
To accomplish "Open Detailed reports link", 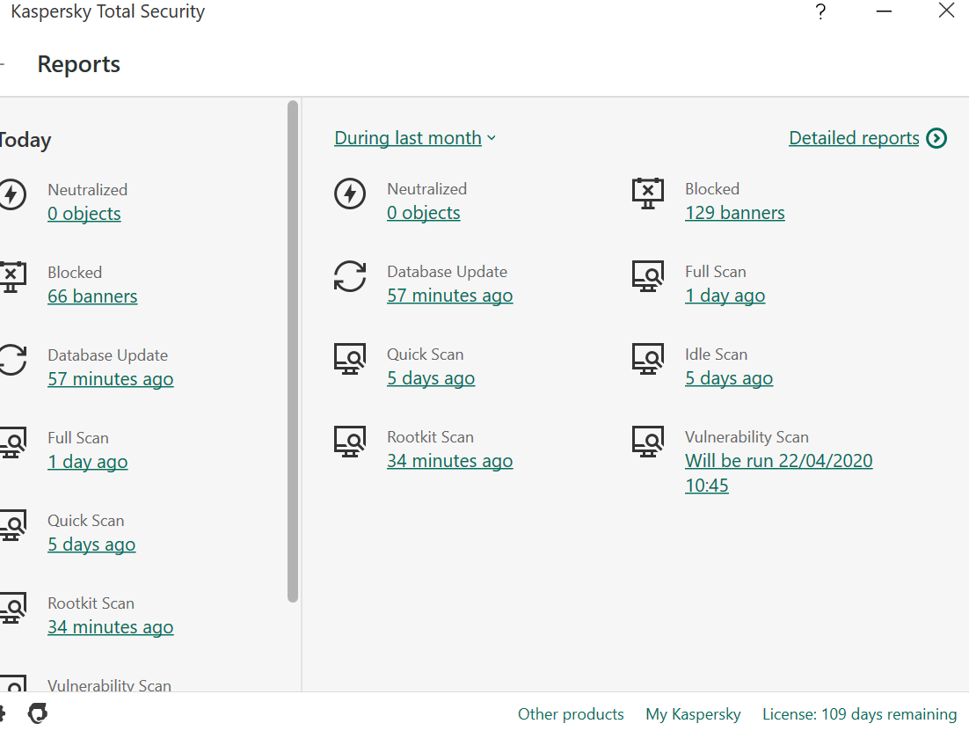I will [x=854, y=138].
